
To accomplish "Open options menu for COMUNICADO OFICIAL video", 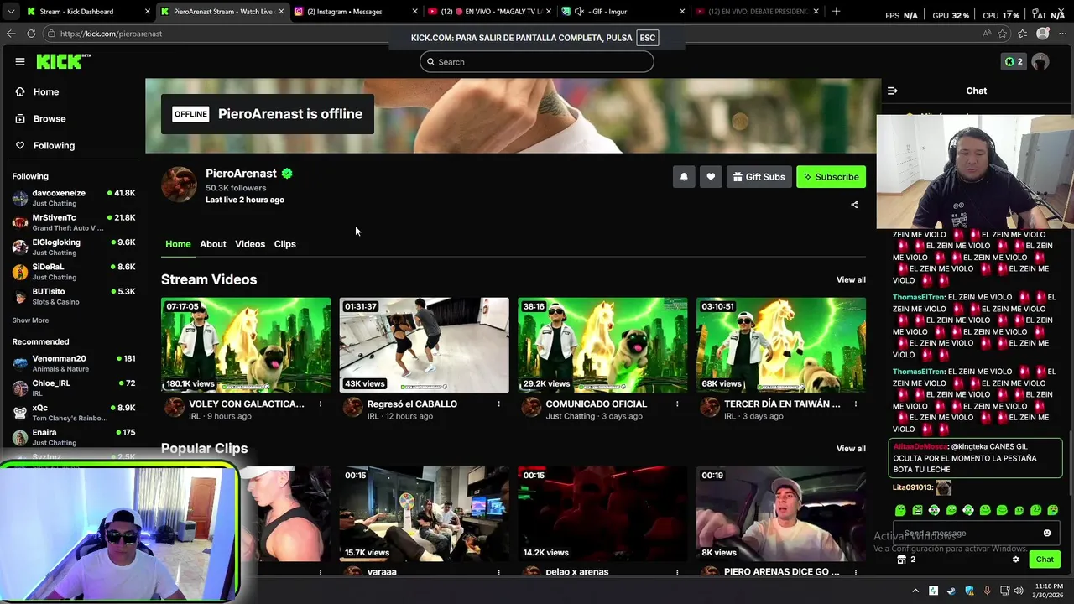I will [x=677, y=404].
